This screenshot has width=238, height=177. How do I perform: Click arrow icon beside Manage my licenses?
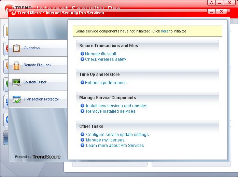[x=82, y=140]
